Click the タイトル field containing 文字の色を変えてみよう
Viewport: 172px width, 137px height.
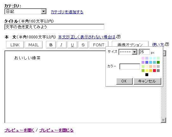coord(54,27)
